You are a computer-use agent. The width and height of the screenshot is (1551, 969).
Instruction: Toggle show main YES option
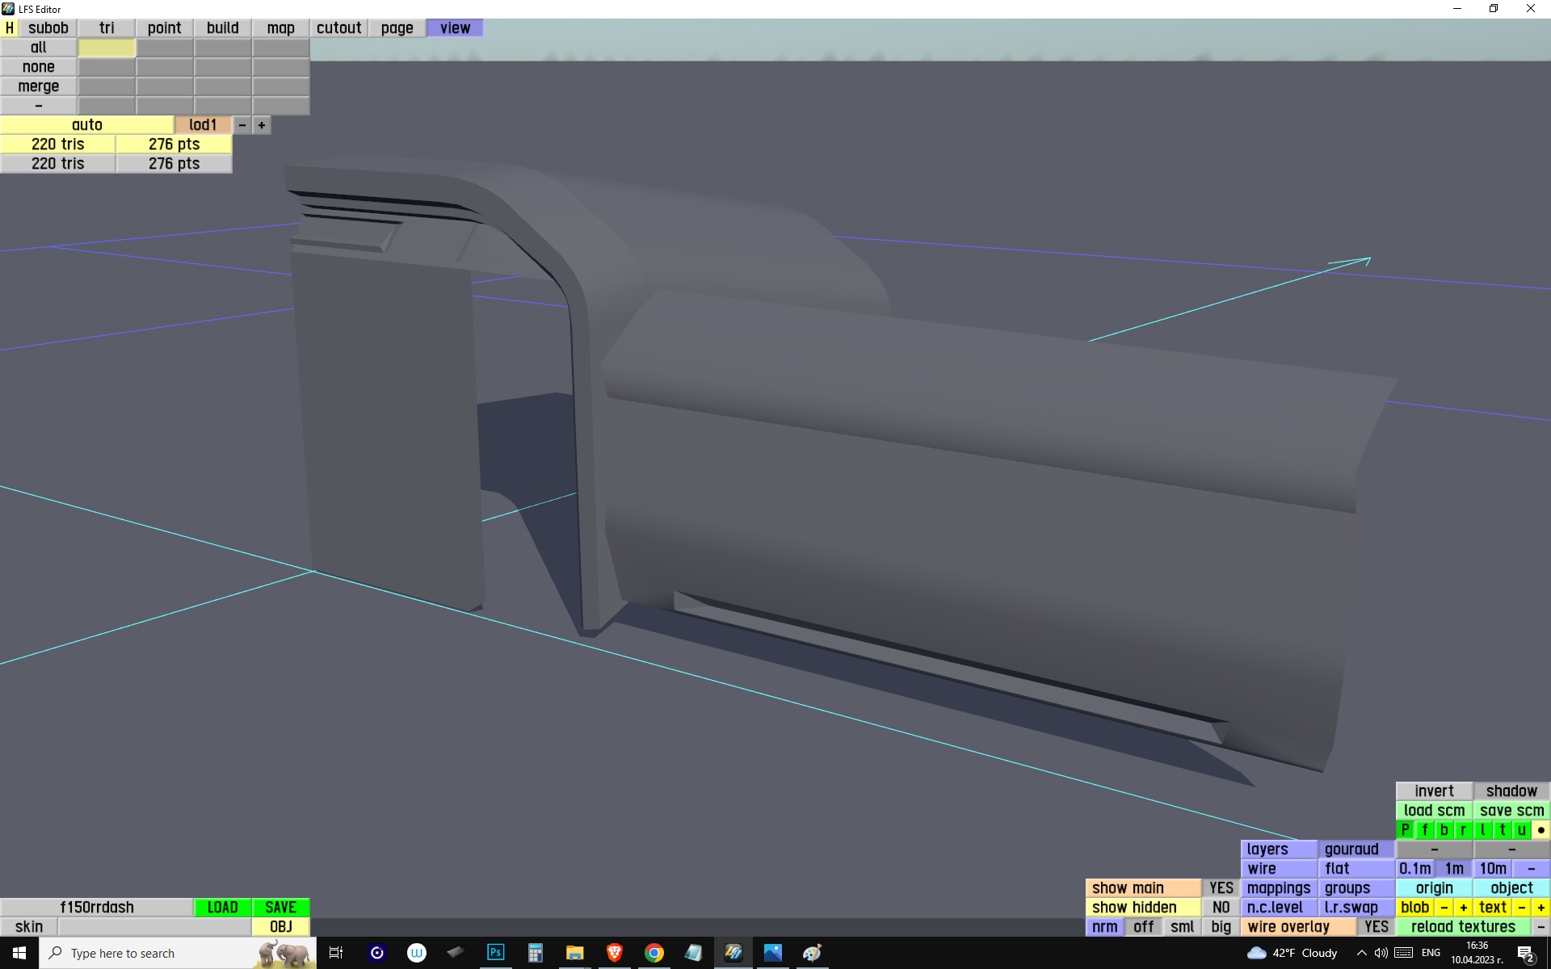(x=1221, y=888)
